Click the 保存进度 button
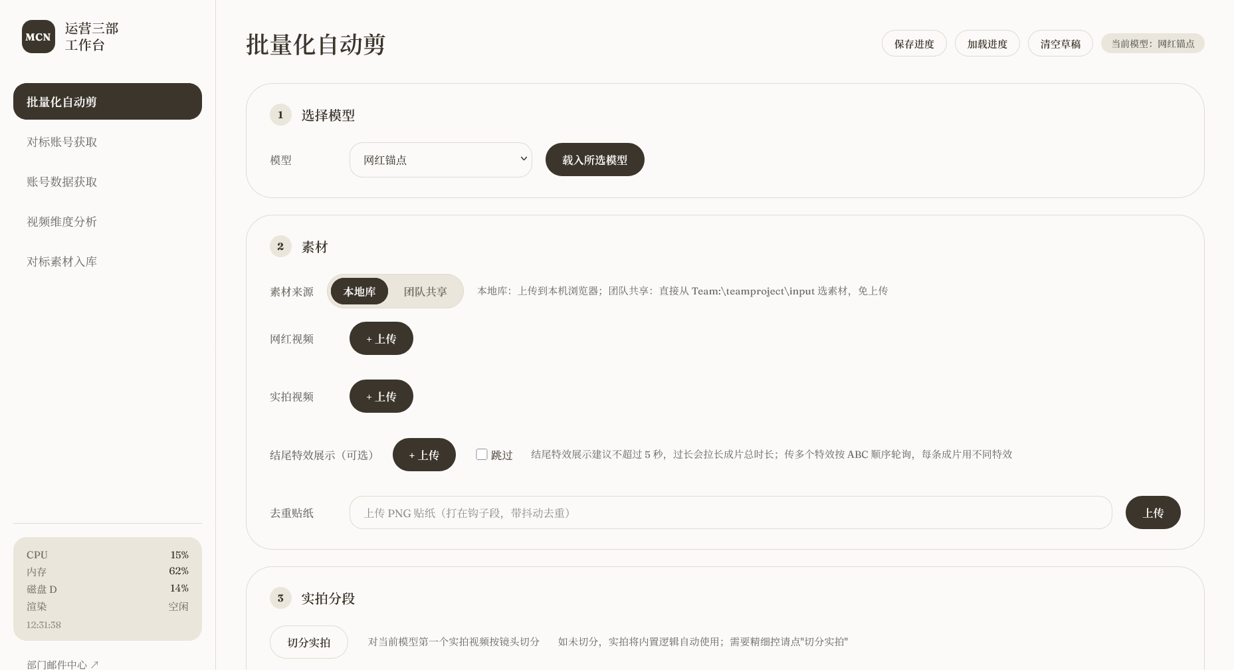1234x670 pixels. 914,44
